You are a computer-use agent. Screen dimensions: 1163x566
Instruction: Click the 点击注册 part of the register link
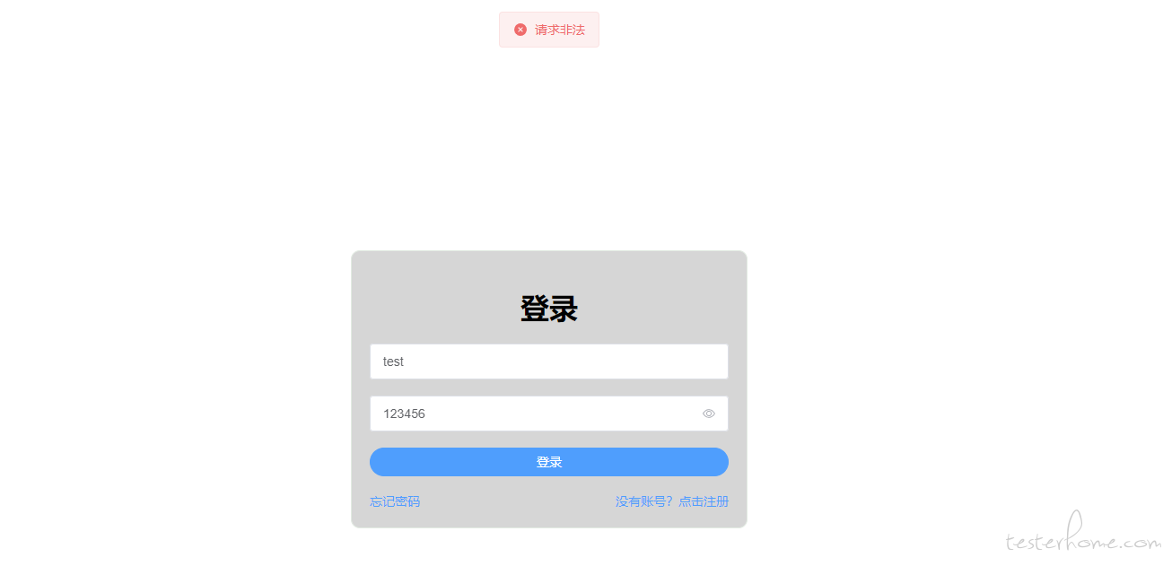click(x=704, y=501)
